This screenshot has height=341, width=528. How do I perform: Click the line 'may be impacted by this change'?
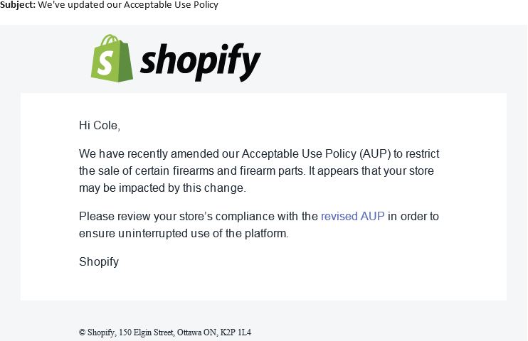(162, 188)
